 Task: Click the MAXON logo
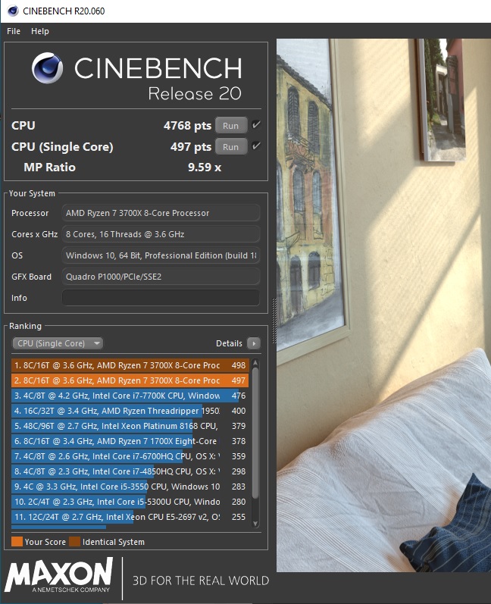pyautogui.click(x=59, y=574)
